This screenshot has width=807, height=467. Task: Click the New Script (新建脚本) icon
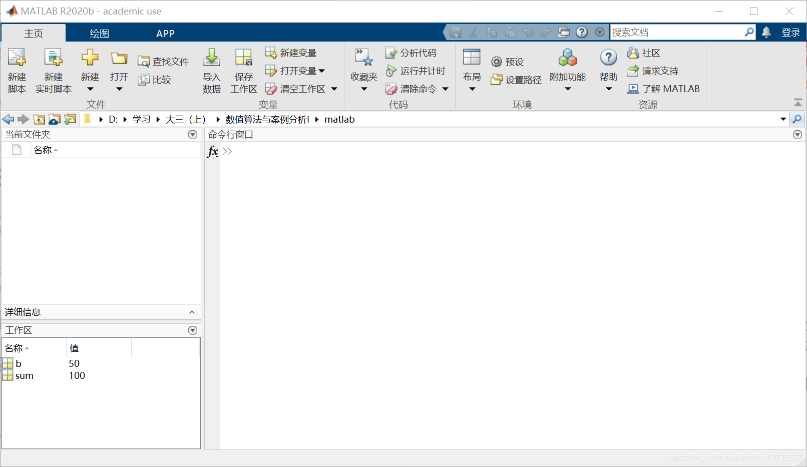17,58
